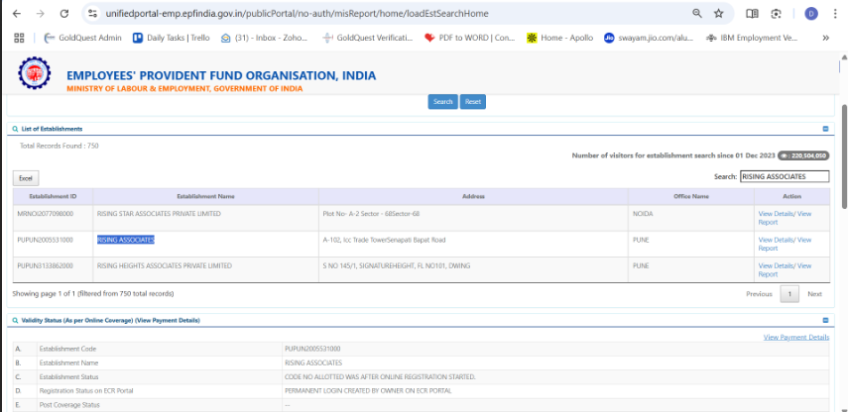Viewport: 848px width, 412px height.
Task: Open the apps grid icon in bookmarks bar
Action: click(18, 38)
